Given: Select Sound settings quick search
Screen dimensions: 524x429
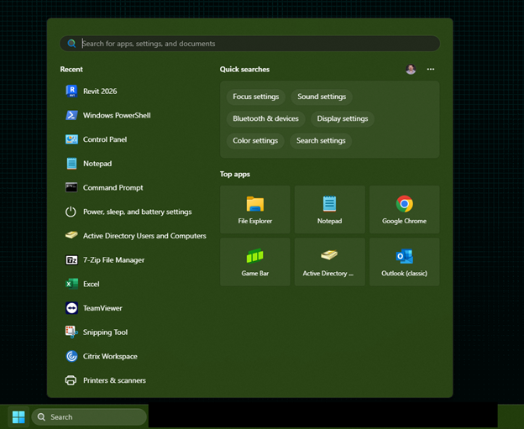Looking at the screenshot, I should (322, 97).
